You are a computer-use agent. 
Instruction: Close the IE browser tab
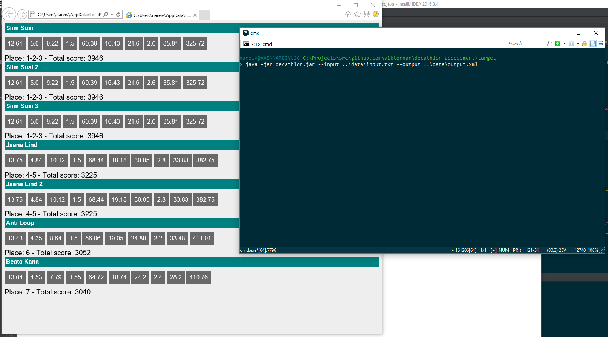pyautogui.click(x=195, y=15)
